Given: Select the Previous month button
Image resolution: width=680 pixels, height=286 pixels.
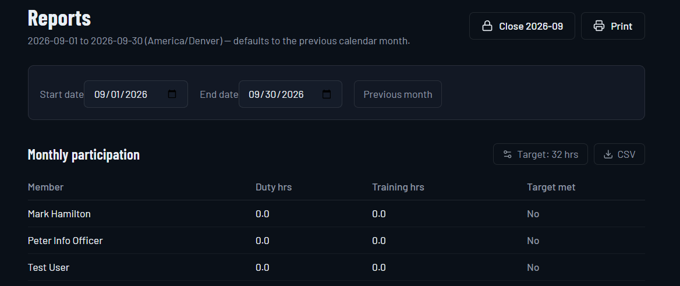Looking at the screenshot, I should (x=398, y=94).
